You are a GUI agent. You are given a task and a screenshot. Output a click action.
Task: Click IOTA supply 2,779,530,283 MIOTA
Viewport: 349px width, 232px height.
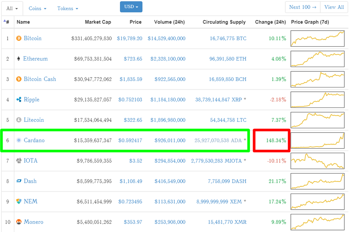pos(216,161)
